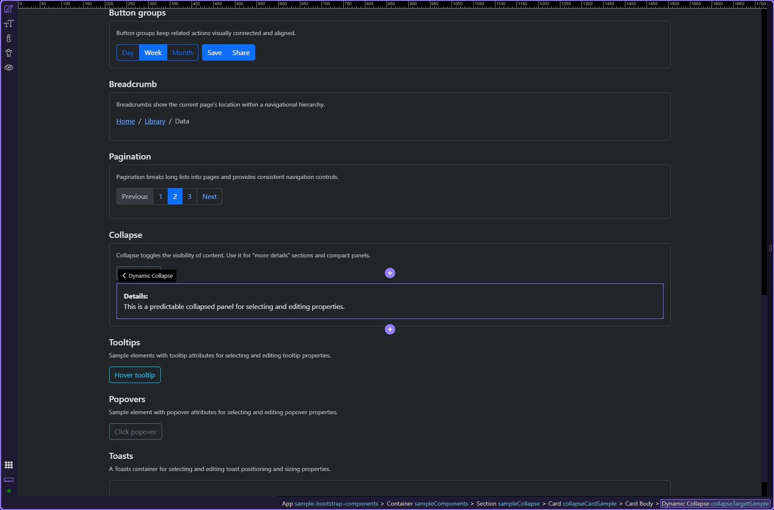The height and width of the screenshot is (510, 774).
Task: Toggle the eye preview visibility icon
Action: [x=9, y=68]
